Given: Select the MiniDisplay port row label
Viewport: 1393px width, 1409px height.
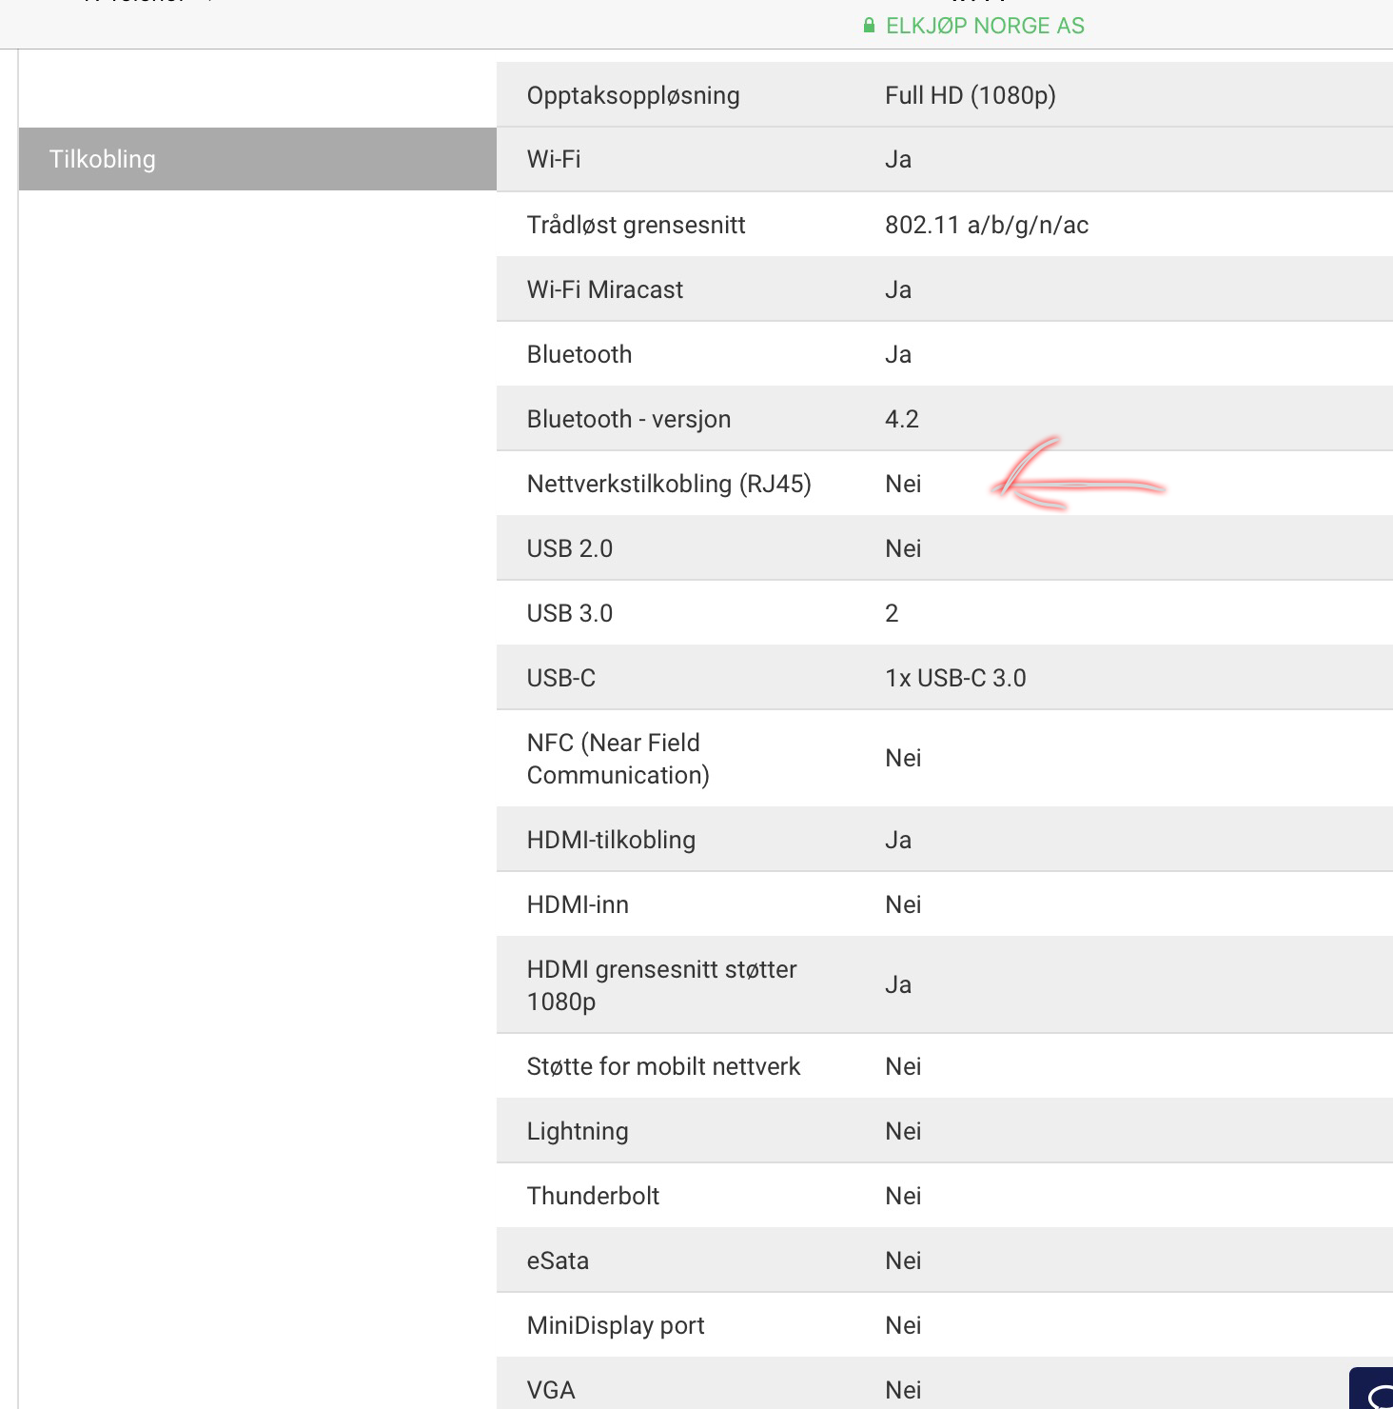Looking at the screenshot, I should tap(616, 1325).
